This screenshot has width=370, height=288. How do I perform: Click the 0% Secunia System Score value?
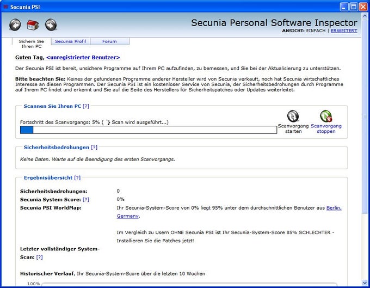point(120,199)
